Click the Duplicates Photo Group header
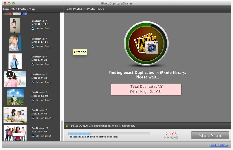The height and width of the screenshot is (150, 233). click(x=19, y=9)
